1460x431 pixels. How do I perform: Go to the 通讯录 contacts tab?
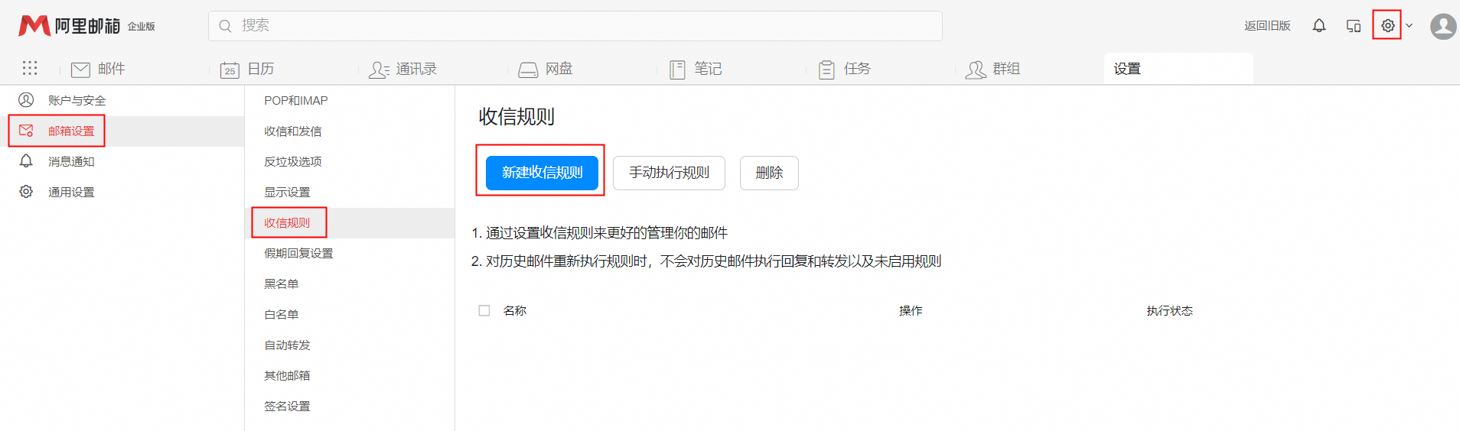tap(402, 70)
